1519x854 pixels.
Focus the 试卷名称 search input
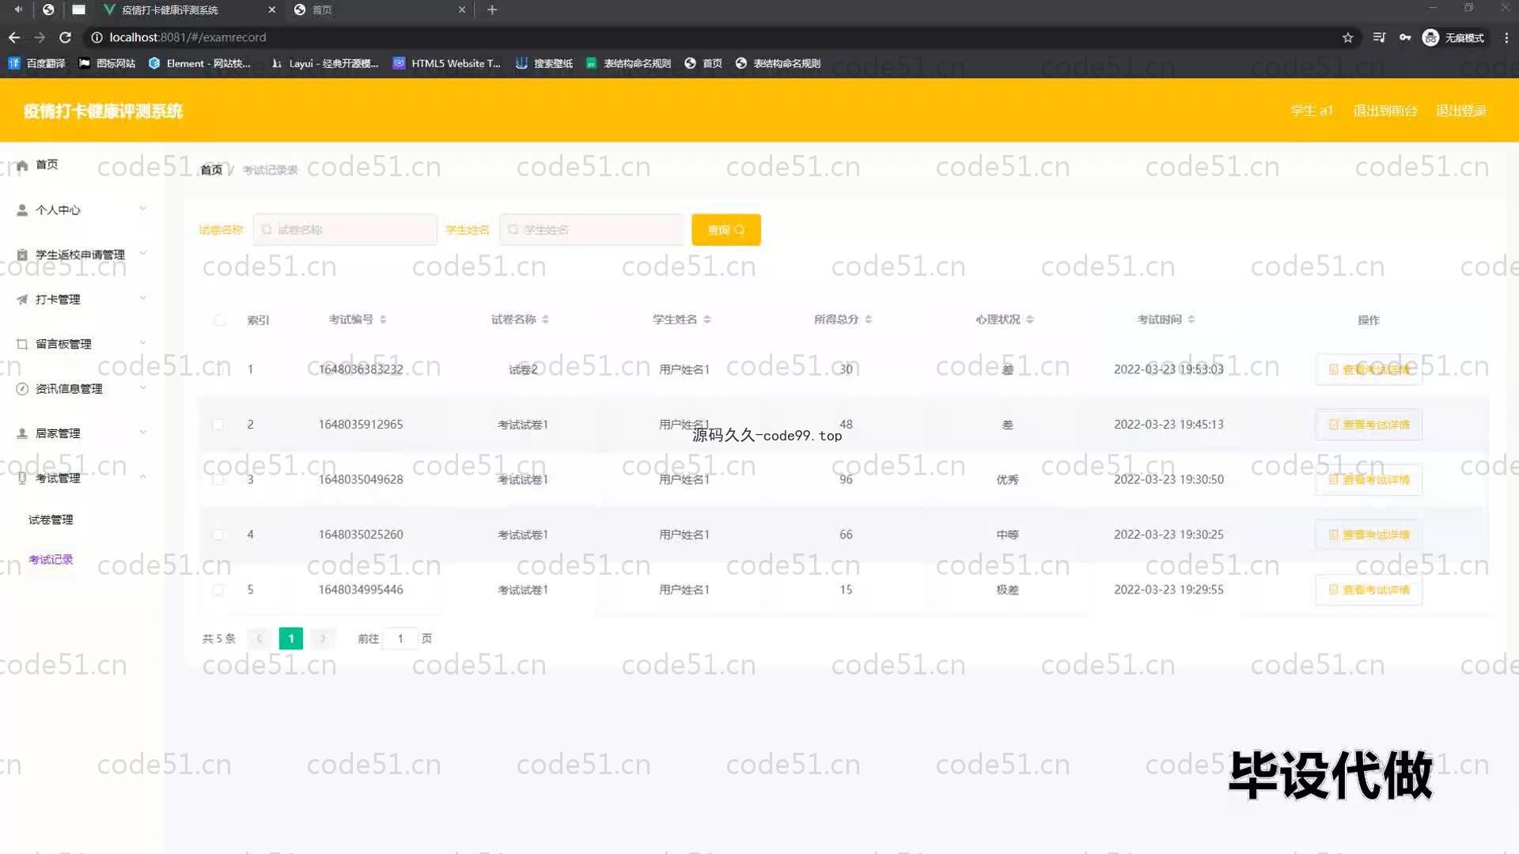[345, 230]
